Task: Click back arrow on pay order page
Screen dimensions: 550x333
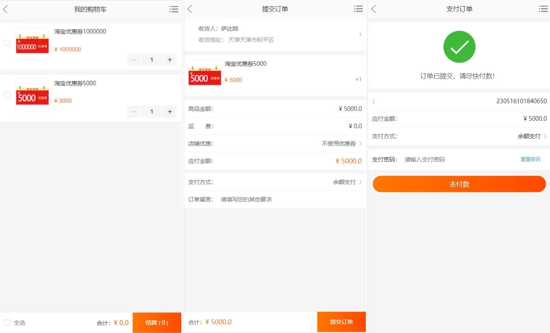Action: pos(374,9)
